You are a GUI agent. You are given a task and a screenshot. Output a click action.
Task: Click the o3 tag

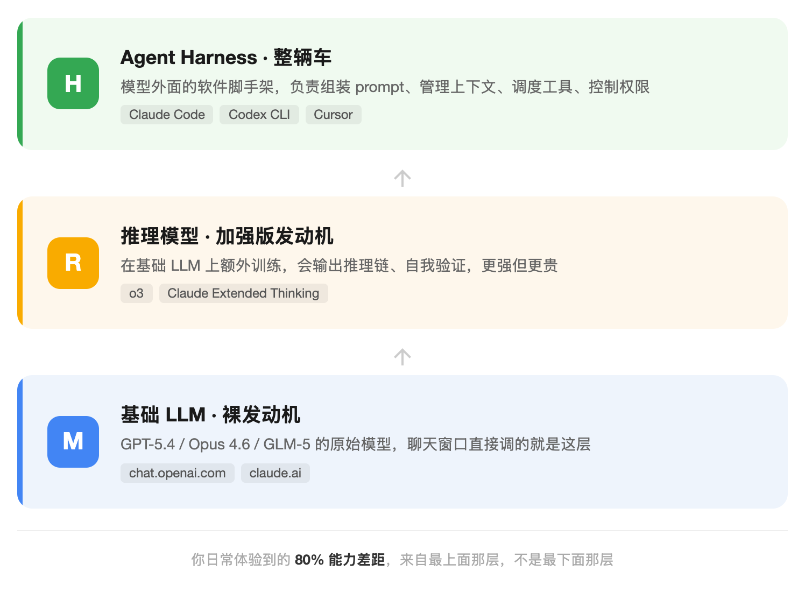click(x=137, y=293)
